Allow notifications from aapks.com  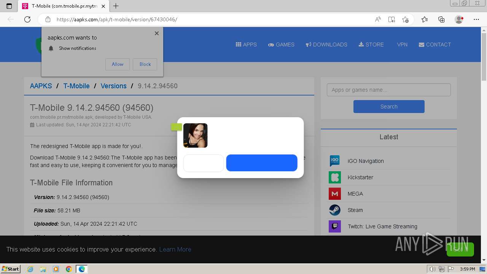tap(118, 64)
